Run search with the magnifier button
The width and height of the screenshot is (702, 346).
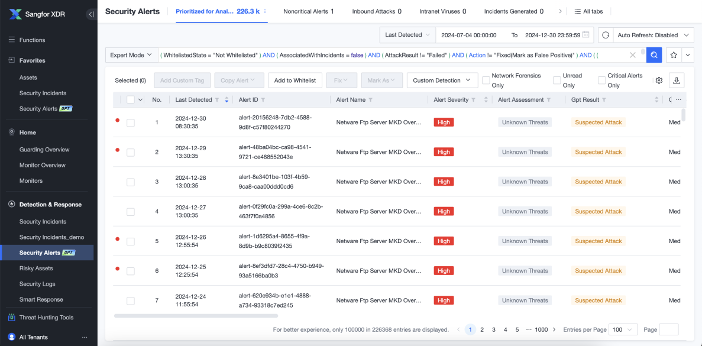tap(654, 55)
